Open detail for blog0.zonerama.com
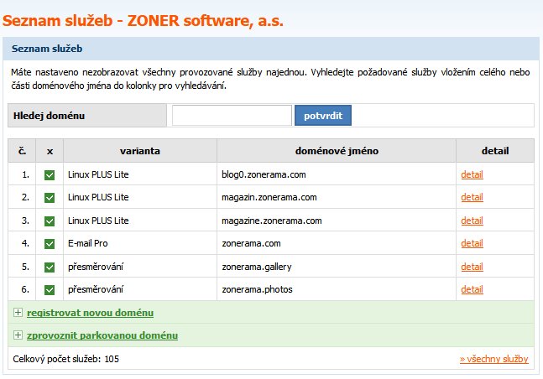 pyautogui.click(x=472, y=174)
